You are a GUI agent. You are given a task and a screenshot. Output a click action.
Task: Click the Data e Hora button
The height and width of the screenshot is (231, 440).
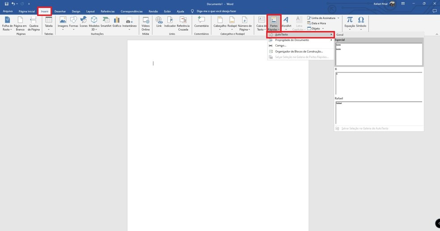click(317, 23)
